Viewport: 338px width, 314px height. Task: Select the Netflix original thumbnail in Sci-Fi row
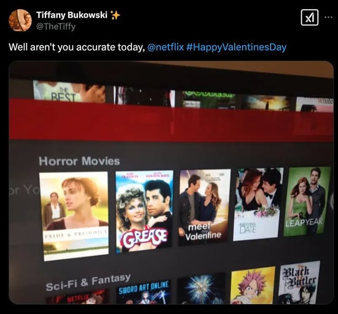pos(77,297)
